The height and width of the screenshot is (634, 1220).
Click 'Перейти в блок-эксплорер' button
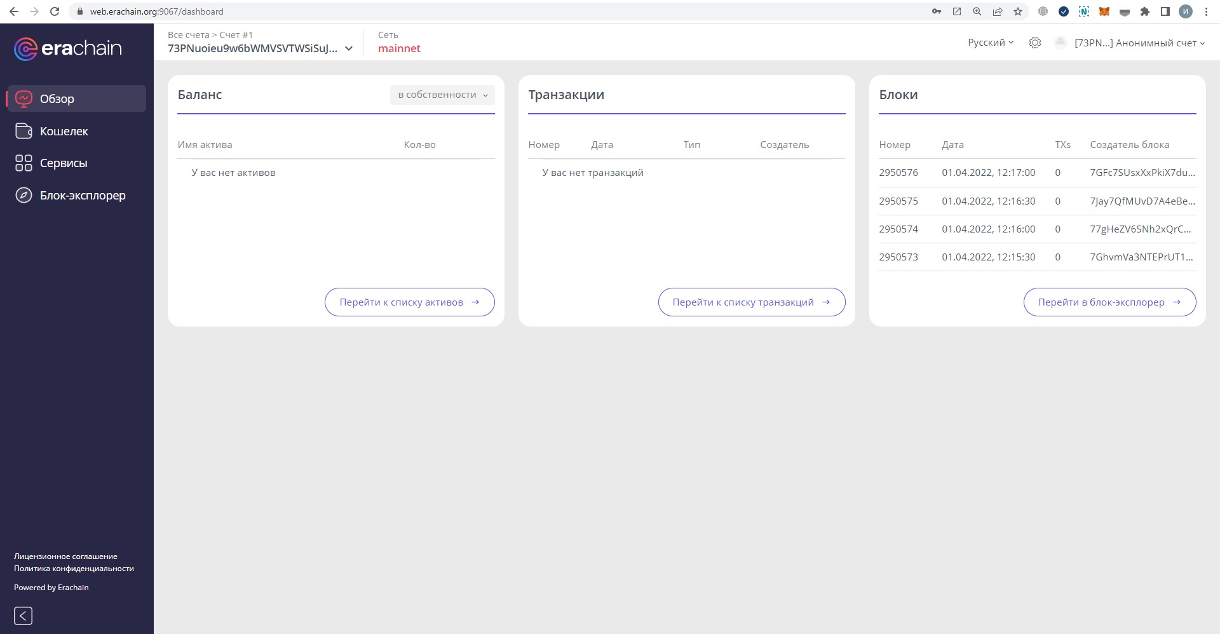click(x=1109, y=302)
